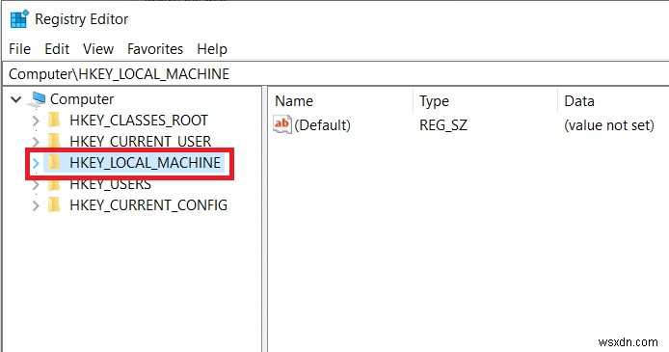Click the HKEY_LOCAL_MACHINE folder icon

click(54, 163)
